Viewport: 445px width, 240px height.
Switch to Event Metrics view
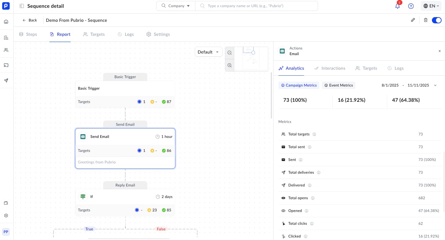339,85
